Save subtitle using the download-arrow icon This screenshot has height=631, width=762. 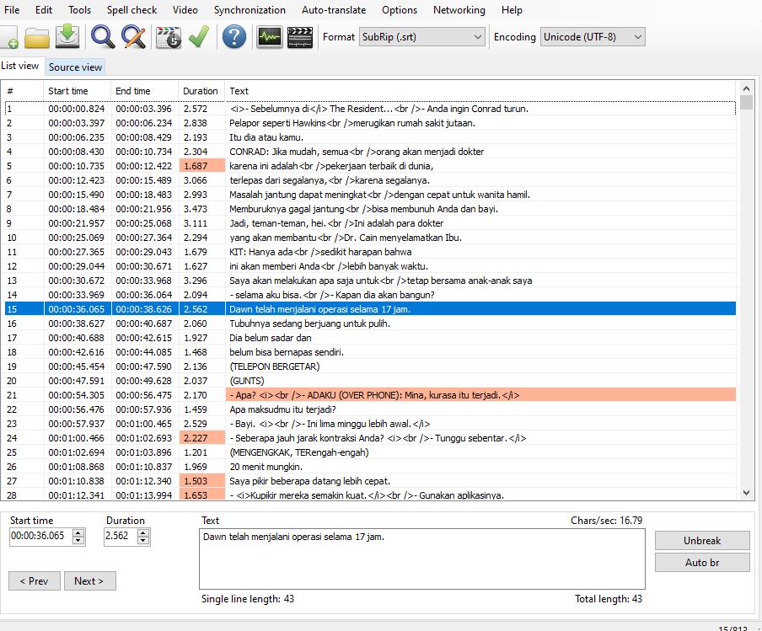67,37
